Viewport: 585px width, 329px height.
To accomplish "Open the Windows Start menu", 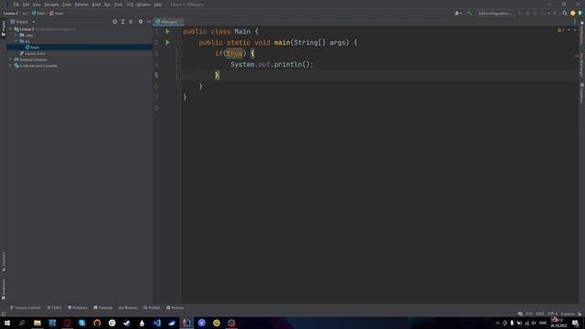I will 7,323.
